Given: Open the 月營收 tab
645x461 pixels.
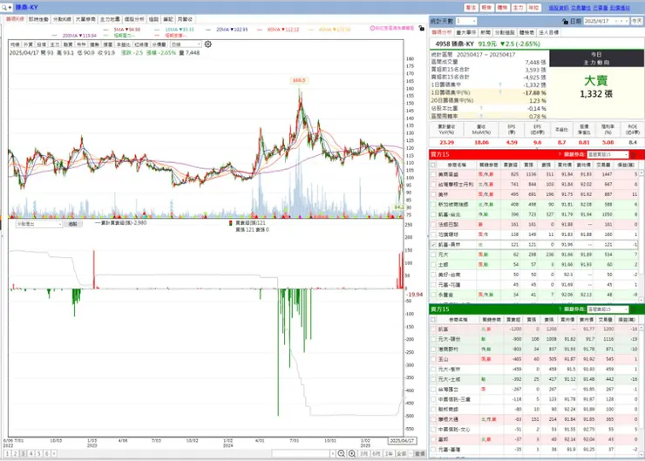Looking at the screenshot, I should pyautogui.click(x=185, y=19).
